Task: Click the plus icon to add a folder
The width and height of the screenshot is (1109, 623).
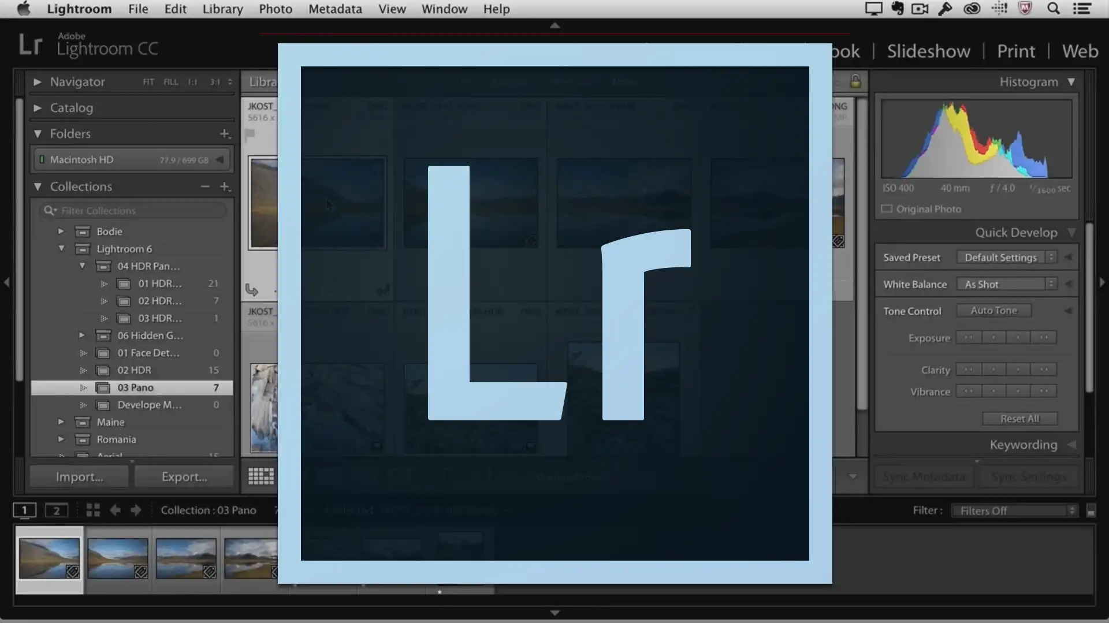Action: pos(225,134)
